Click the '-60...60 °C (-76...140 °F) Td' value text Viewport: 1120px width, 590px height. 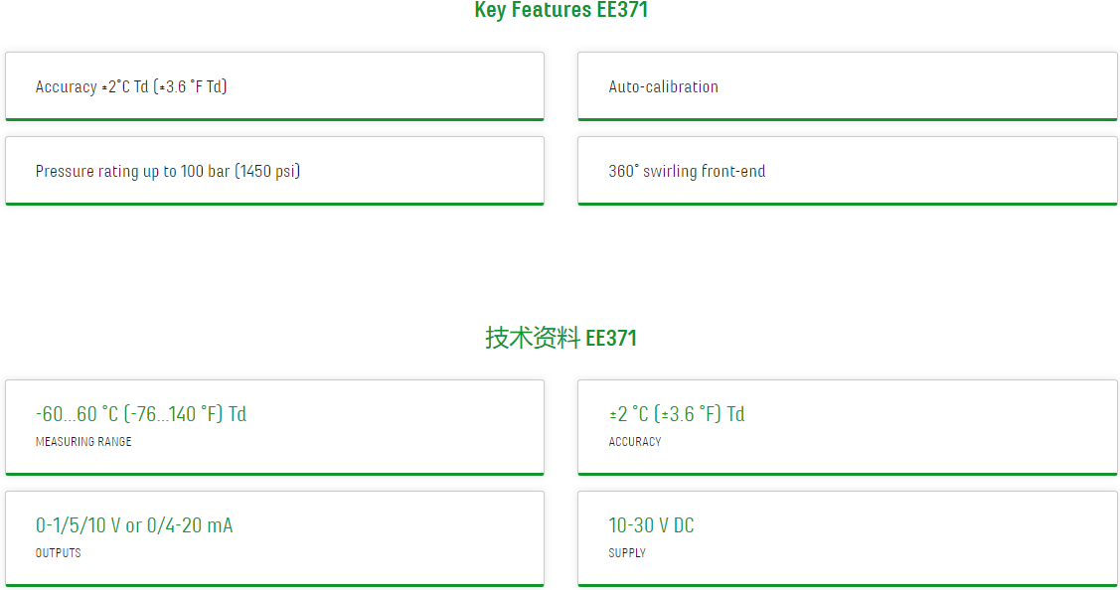click(141, 414)
